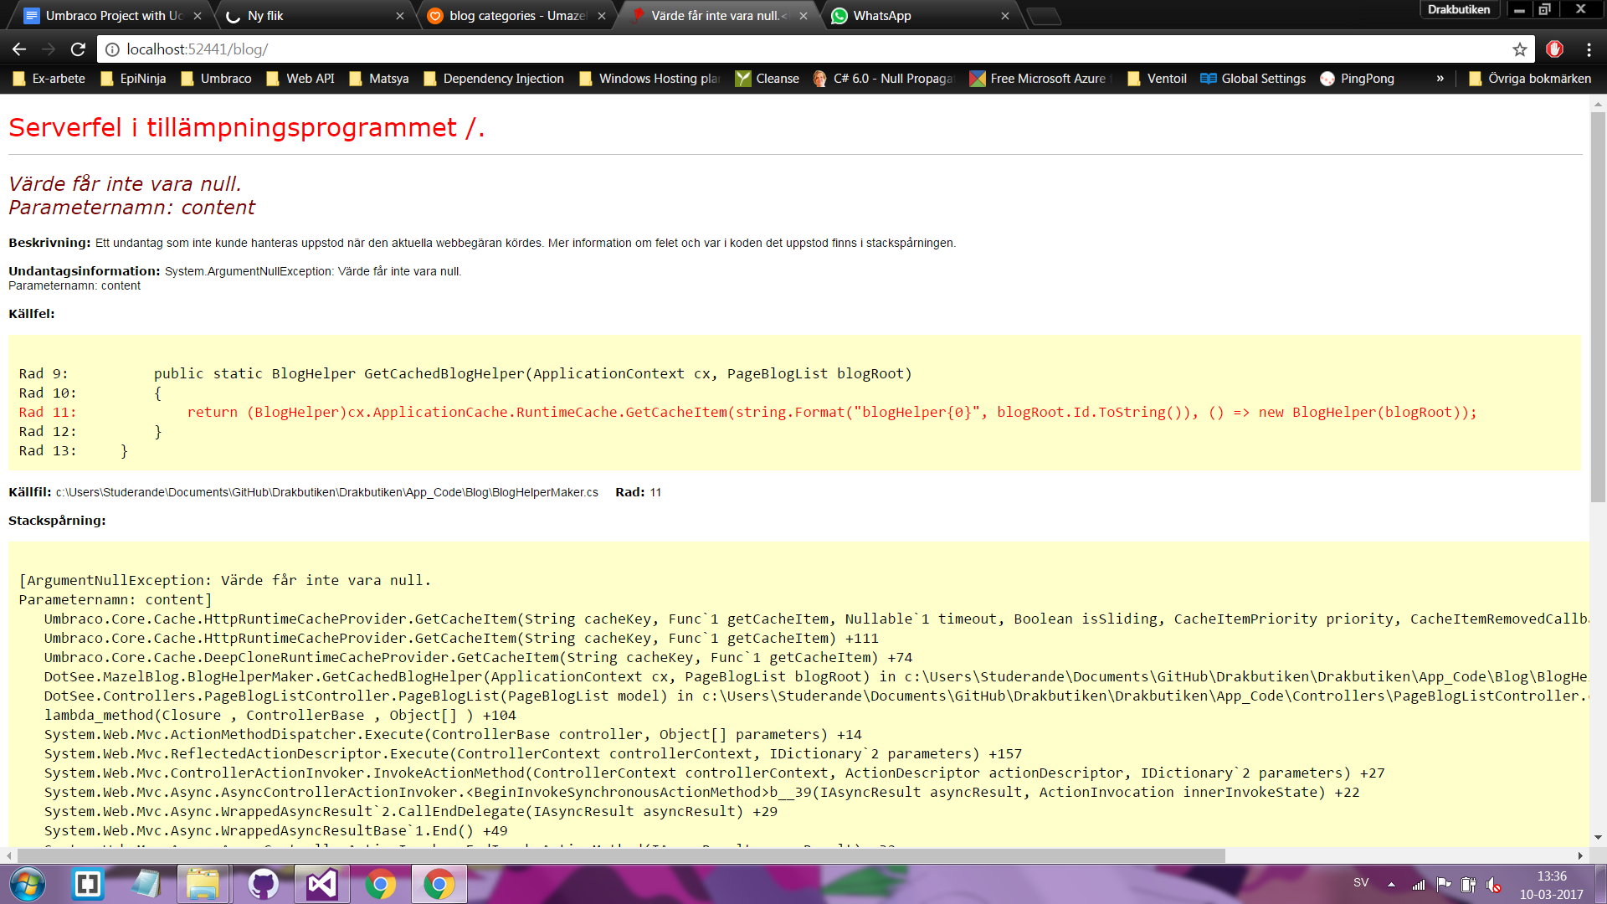This screenshot has width=1607, height=904.
Task: Open the Dependency Injection bookmark folder
Action: [494, 79]
